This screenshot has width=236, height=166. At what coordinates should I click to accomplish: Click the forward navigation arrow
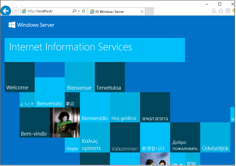click(x=15, y=11)
